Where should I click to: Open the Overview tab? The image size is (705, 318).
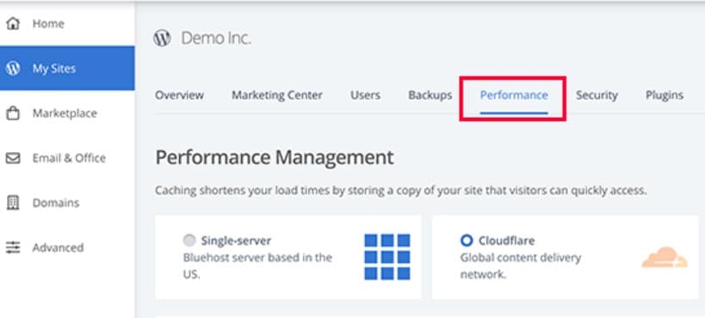(179, 95)
